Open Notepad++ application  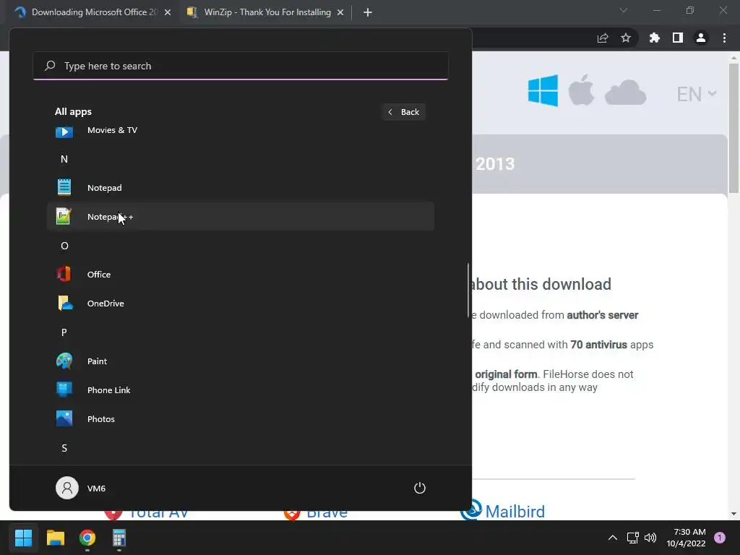(240, 217)
